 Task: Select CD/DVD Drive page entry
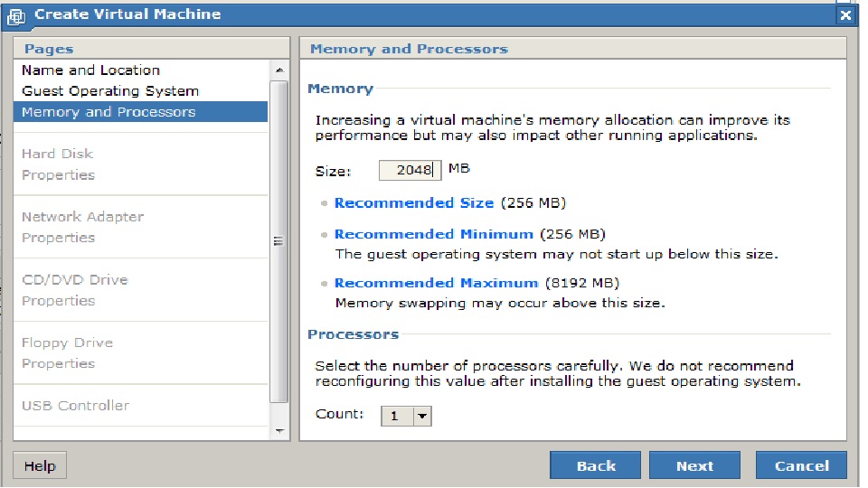75,280
